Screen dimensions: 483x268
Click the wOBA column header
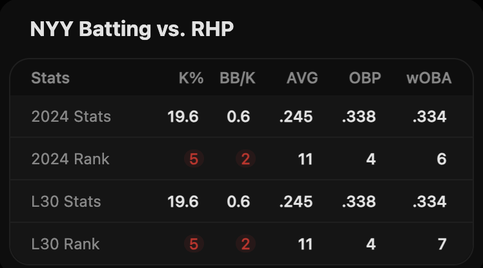[x=428, y=78]
